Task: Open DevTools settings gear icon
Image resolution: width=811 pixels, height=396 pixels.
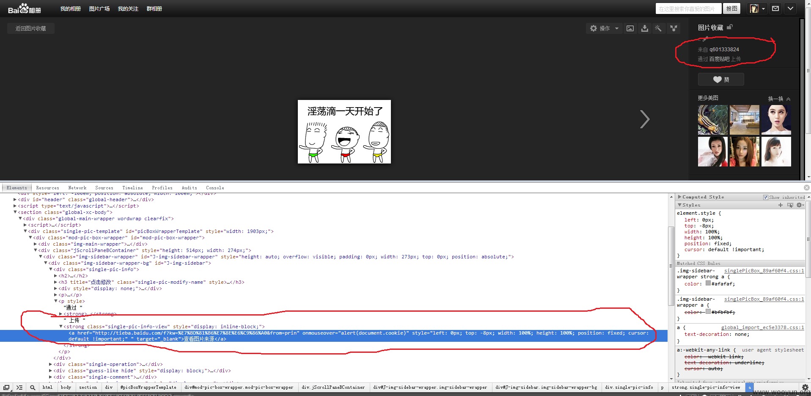Action: [805, 388]
